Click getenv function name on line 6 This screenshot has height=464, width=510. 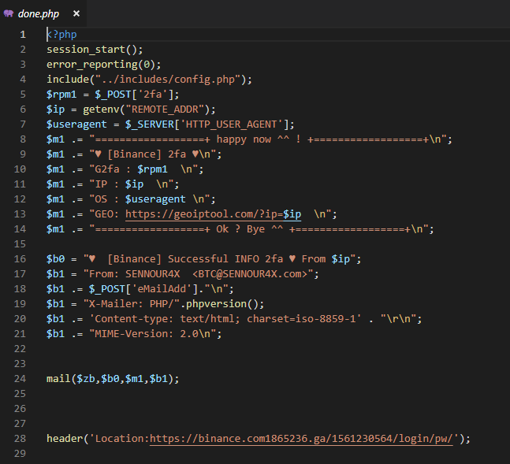(x=101, y=110)
